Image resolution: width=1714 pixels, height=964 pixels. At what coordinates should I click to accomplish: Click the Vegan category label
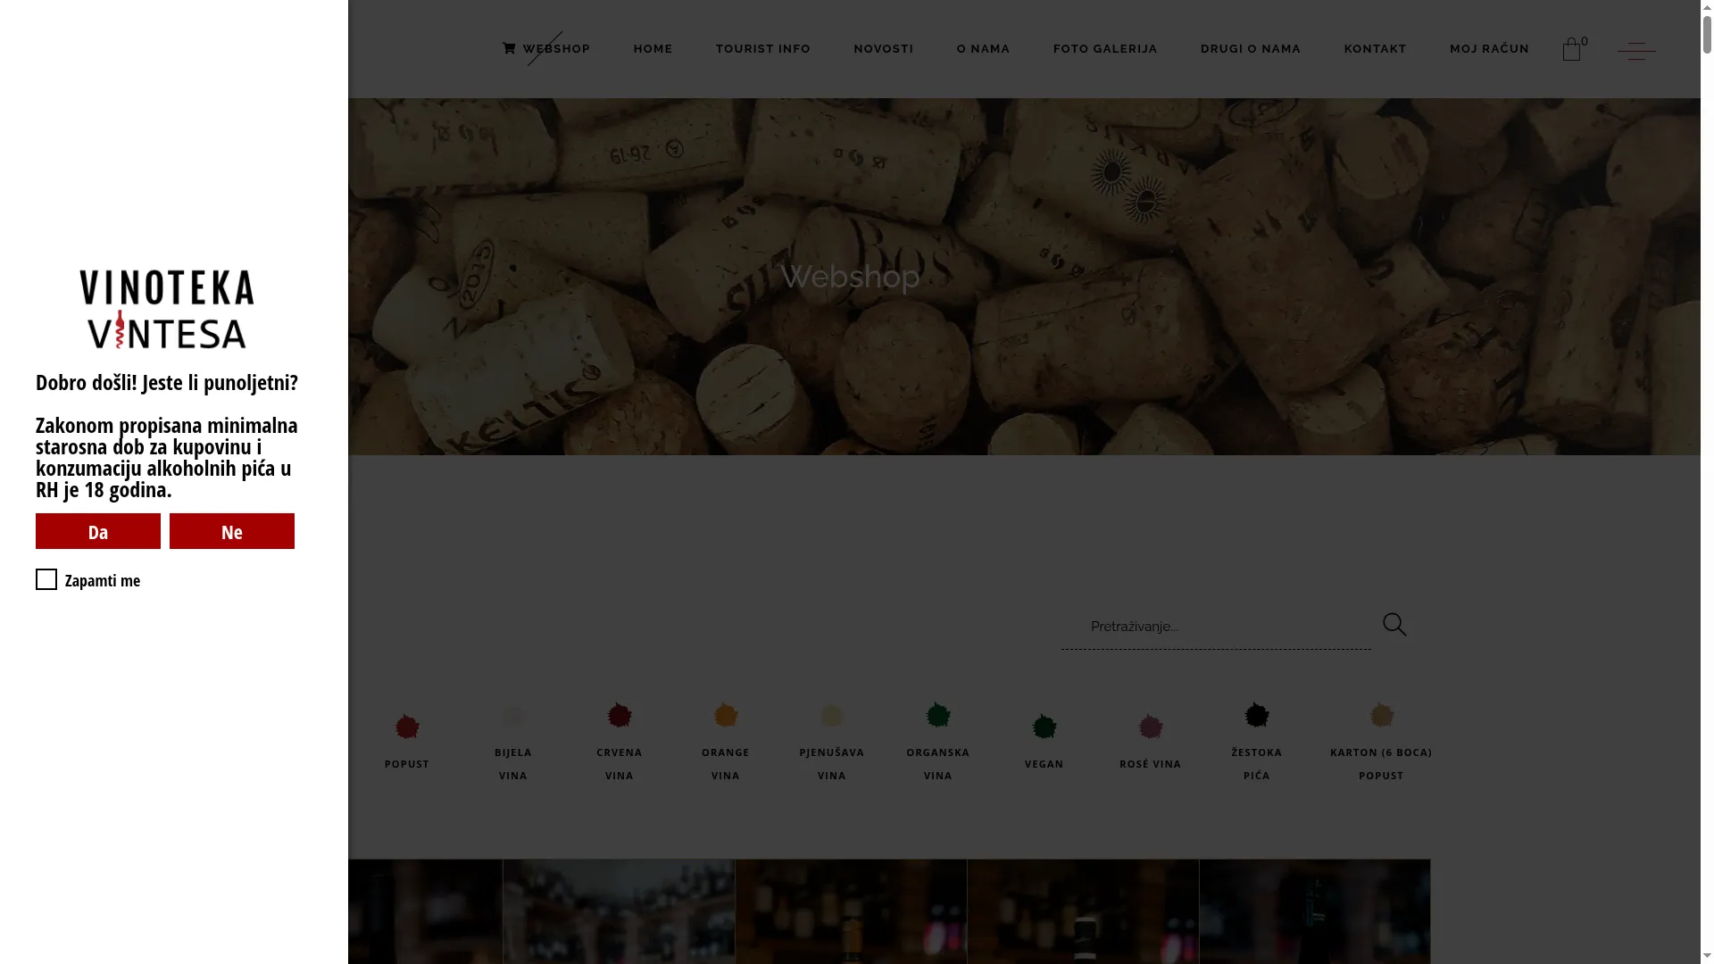pos(1044,764)
